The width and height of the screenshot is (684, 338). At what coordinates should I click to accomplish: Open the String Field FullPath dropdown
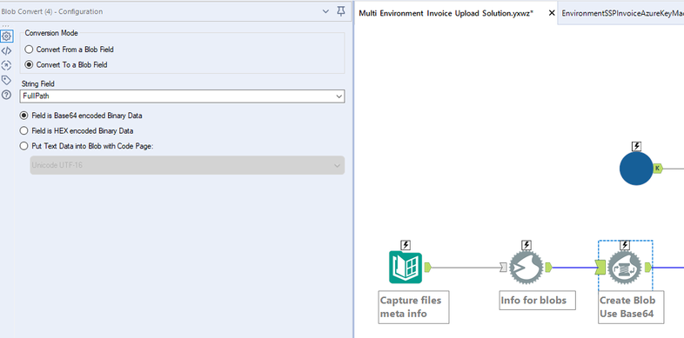coord(183,96)
